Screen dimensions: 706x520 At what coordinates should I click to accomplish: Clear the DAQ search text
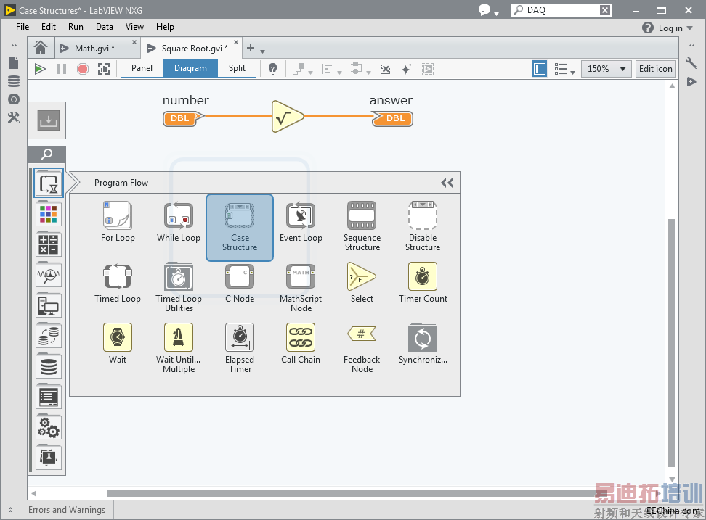click(605, 10)
